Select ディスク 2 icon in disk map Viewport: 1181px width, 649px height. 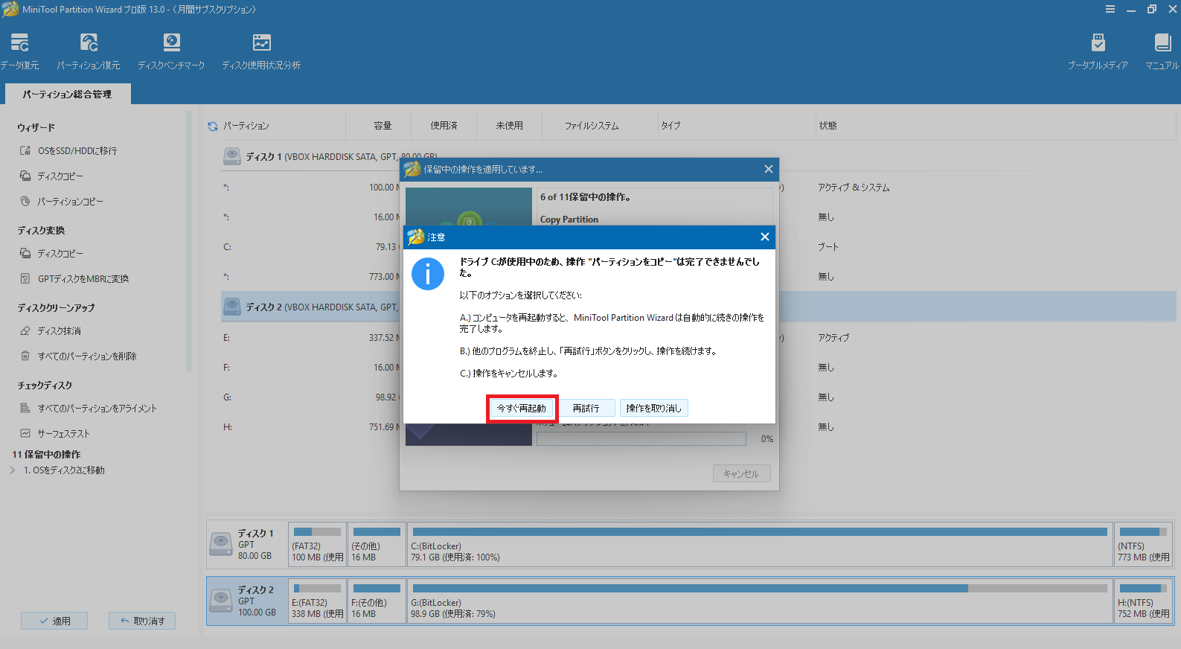click(x=221, y=601)
